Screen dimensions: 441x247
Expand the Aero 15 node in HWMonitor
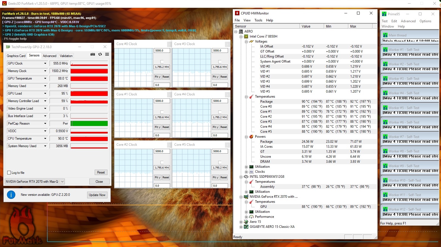241,222
